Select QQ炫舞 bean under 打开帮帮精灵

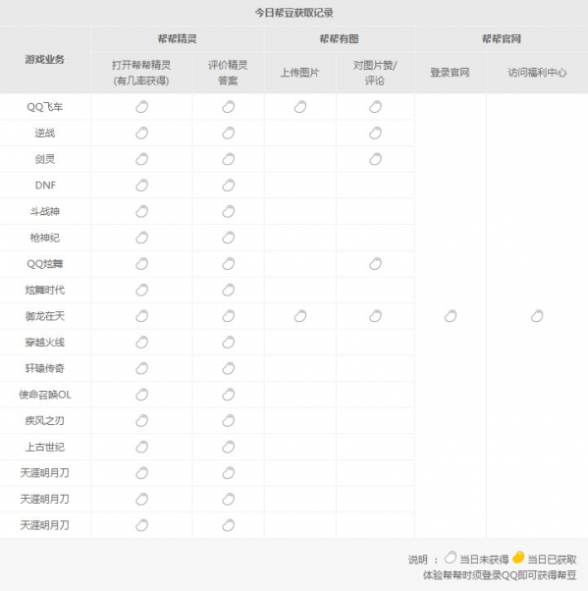point(141,263)
